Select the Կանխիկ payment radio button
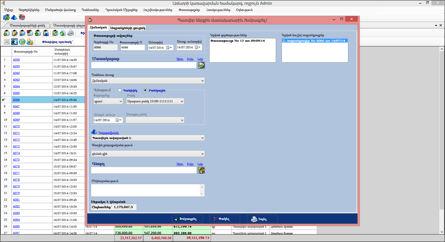445x242 pixels. [x=120, y=90]
